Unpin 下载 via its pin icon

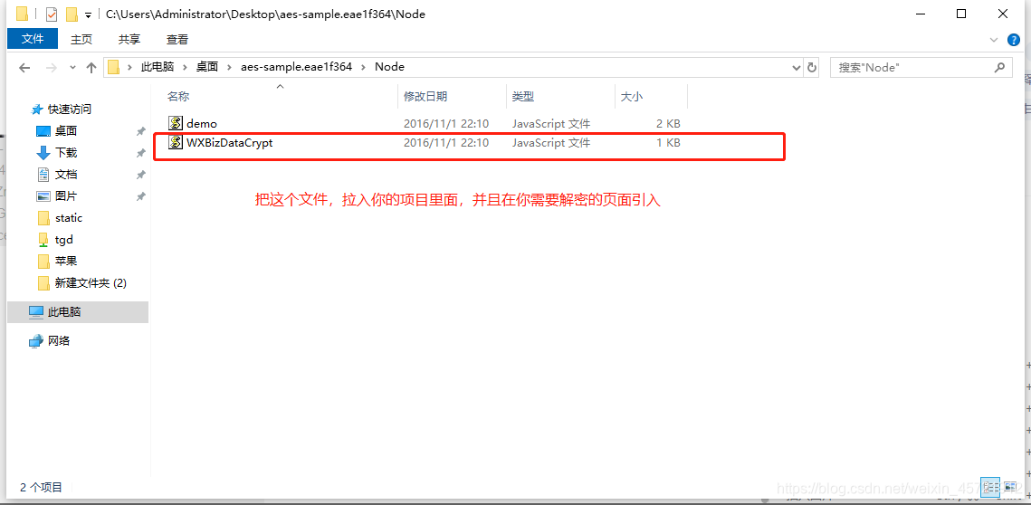[140, 153]
